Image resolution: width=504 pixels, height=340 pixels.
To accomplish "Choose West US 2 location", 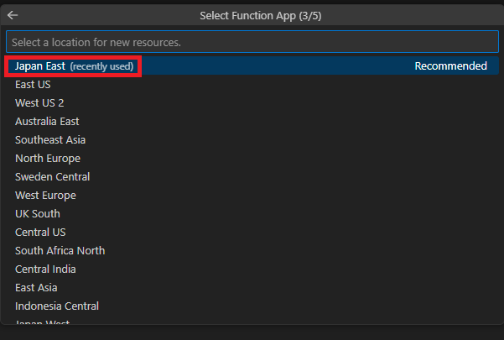I will click(x=39, y=103).
